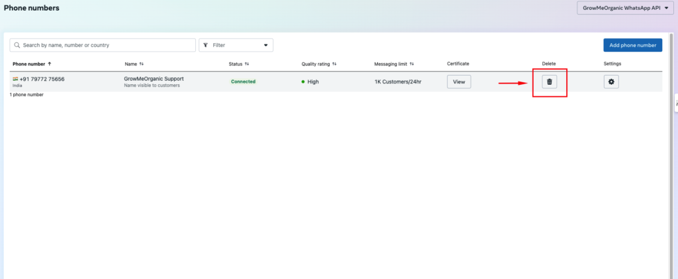
Task: Sort by Messaging limit column header
Action: click(394, 64)
